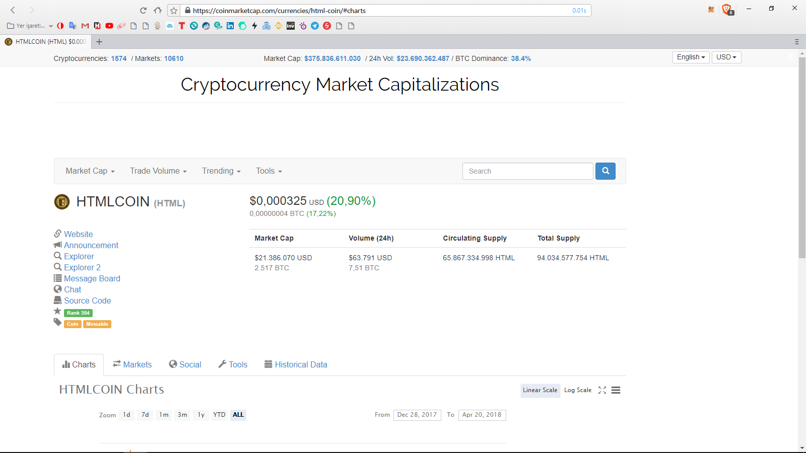
Task: Click the cryptocurrencies count 1574 link
Action: pyautogui.click(x=119, y=58)
